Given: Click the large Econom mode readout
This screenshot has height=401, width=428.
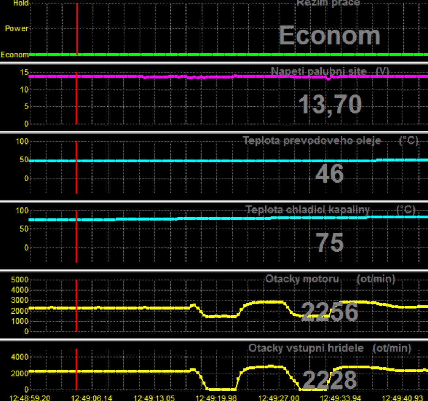Looking at the screenshot, I should pyautogui.click(x=329, y=36).
